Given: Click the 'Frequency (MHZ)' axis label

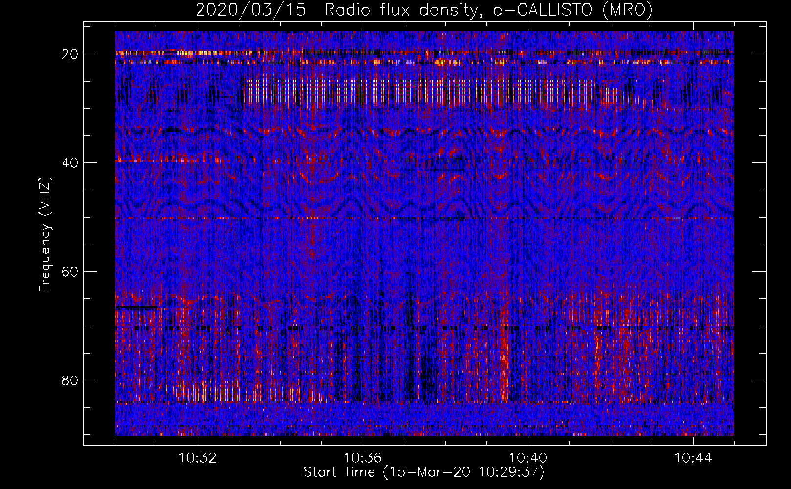Looking at the screenshot, I should click(45, 235).
